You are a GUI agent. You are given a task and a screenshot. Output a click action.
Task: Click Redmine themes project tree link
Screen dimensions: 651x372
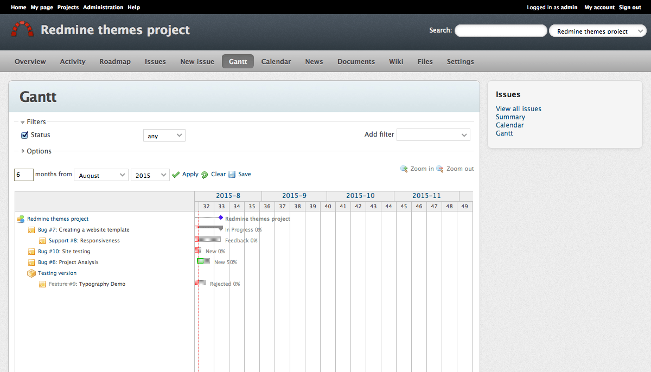[58, 219]
